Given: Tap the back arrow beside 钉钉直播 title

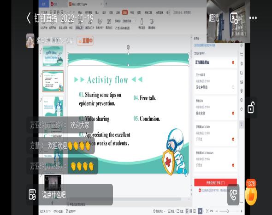Looking at the screenshot, I should click(29, 18).
